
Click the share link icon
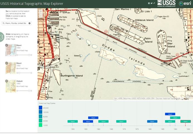pyautogui.click(x=154, y=3)
